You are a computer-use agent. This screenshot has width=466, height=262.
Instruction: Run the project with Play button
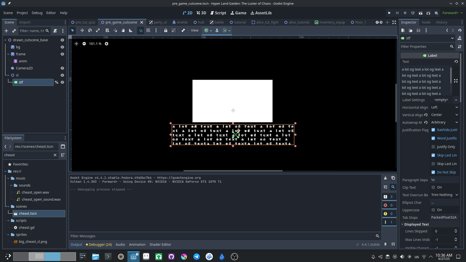point(389,13)
